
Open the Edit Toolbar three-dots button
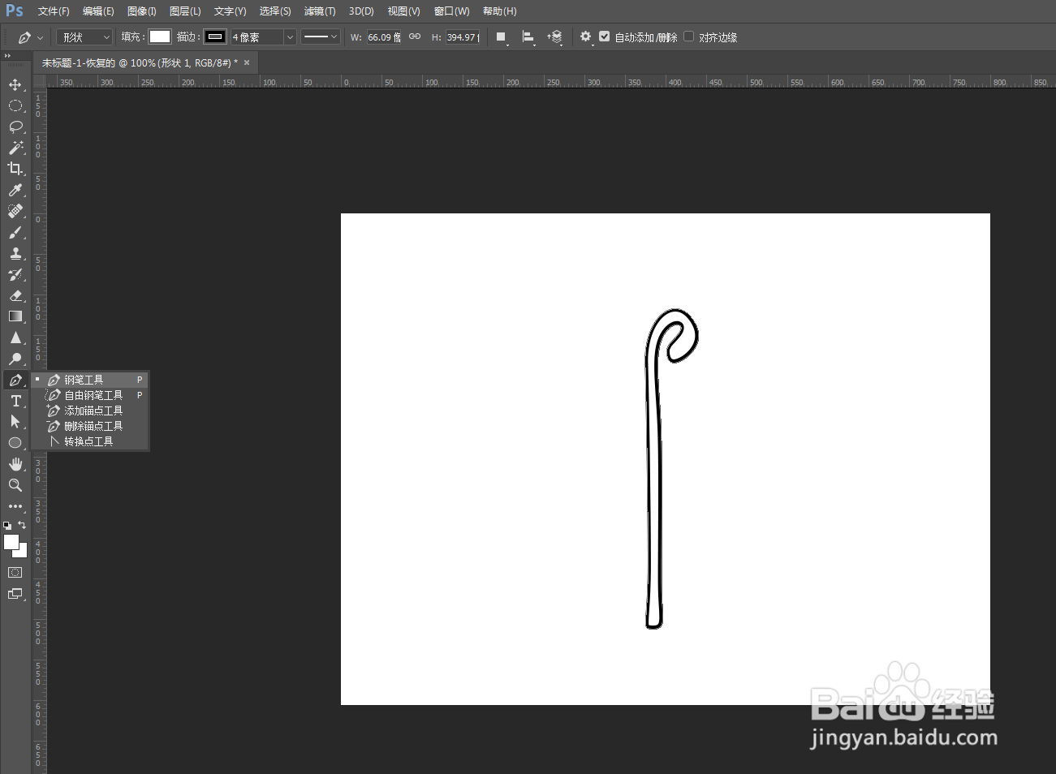tap(15, 506)
